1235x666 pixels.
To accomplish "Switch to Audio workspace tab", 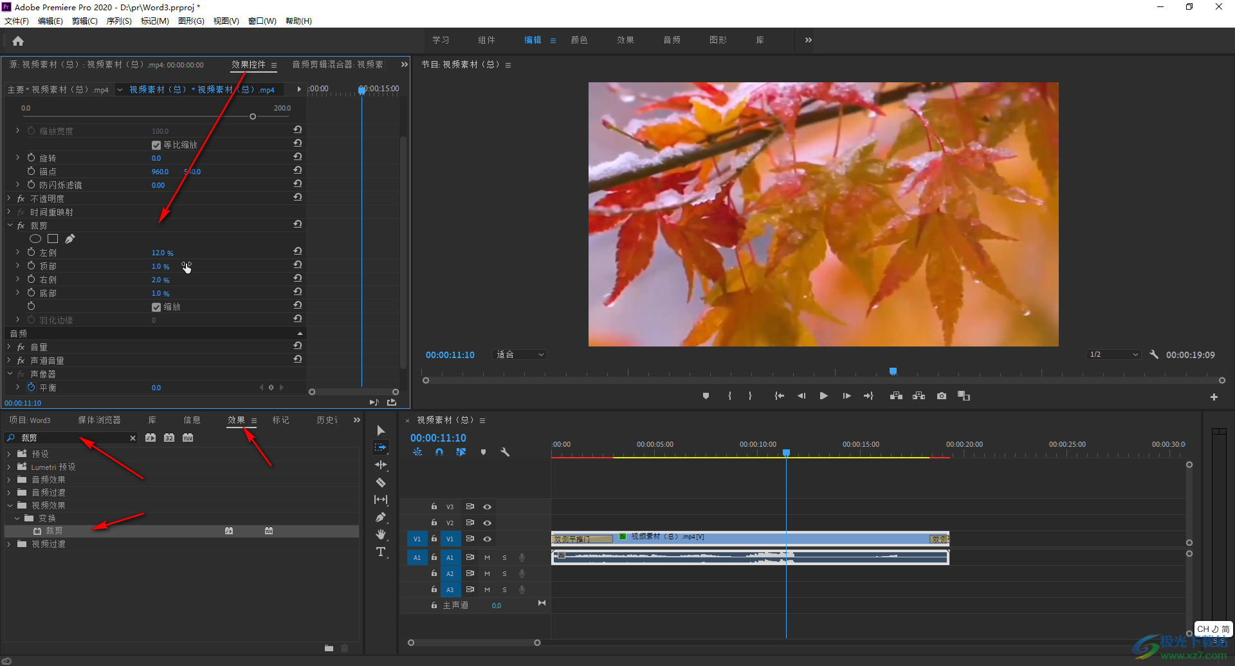I will (x=672, y=40).
